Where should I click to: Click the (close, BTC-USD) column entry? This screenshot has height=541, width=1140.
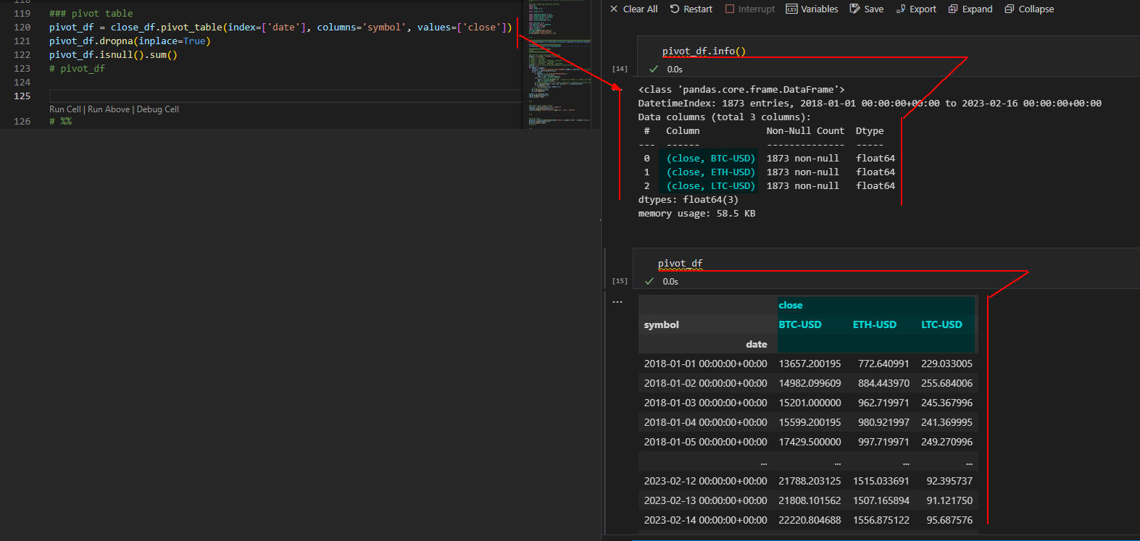tap(710, 158)
